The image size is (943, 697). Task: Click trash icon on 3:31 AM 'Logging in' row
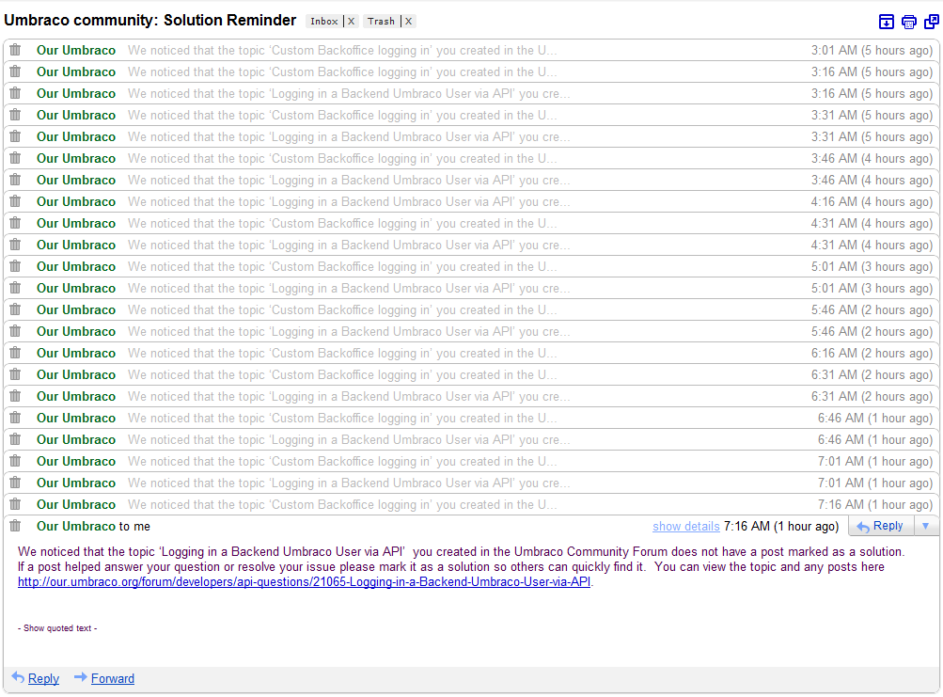pos(15,136)
